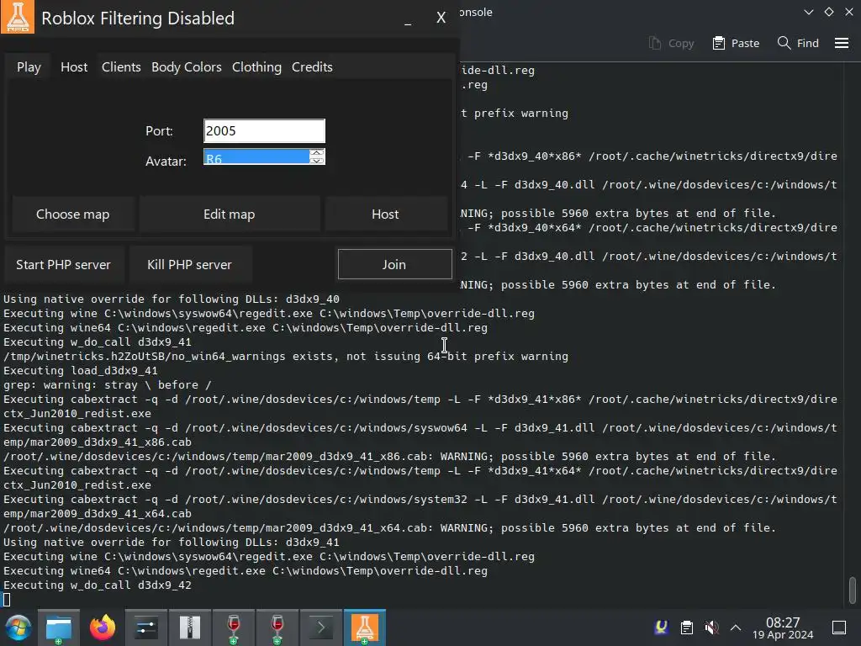Click "Using native override for following DLLs: d3dx9_41"
861x646 pixels.
pos(172,543)
